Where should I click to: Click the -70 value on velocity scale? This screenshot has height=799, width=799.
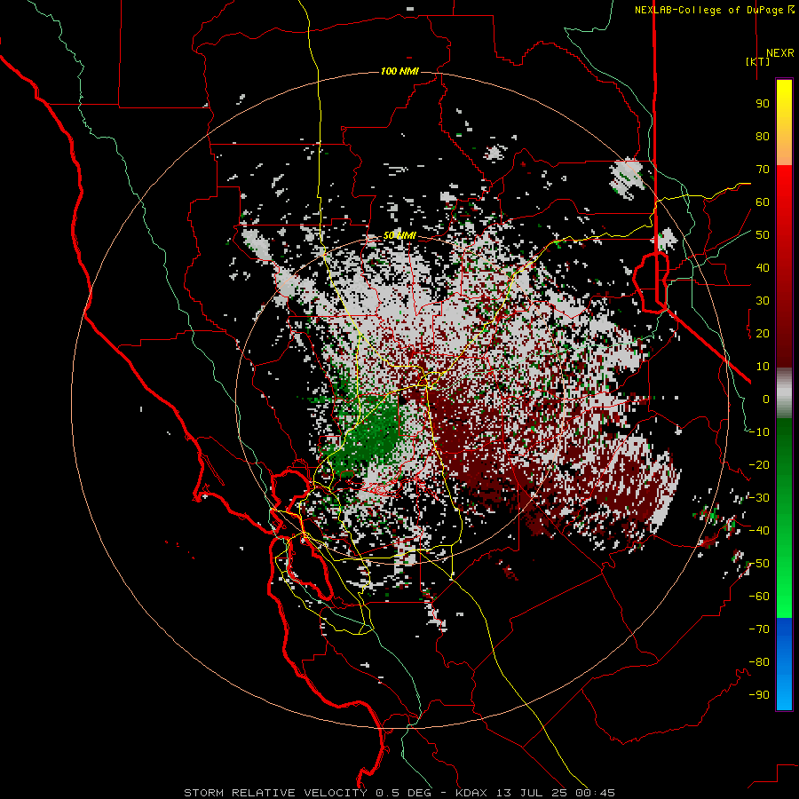(x=759, y=629)
